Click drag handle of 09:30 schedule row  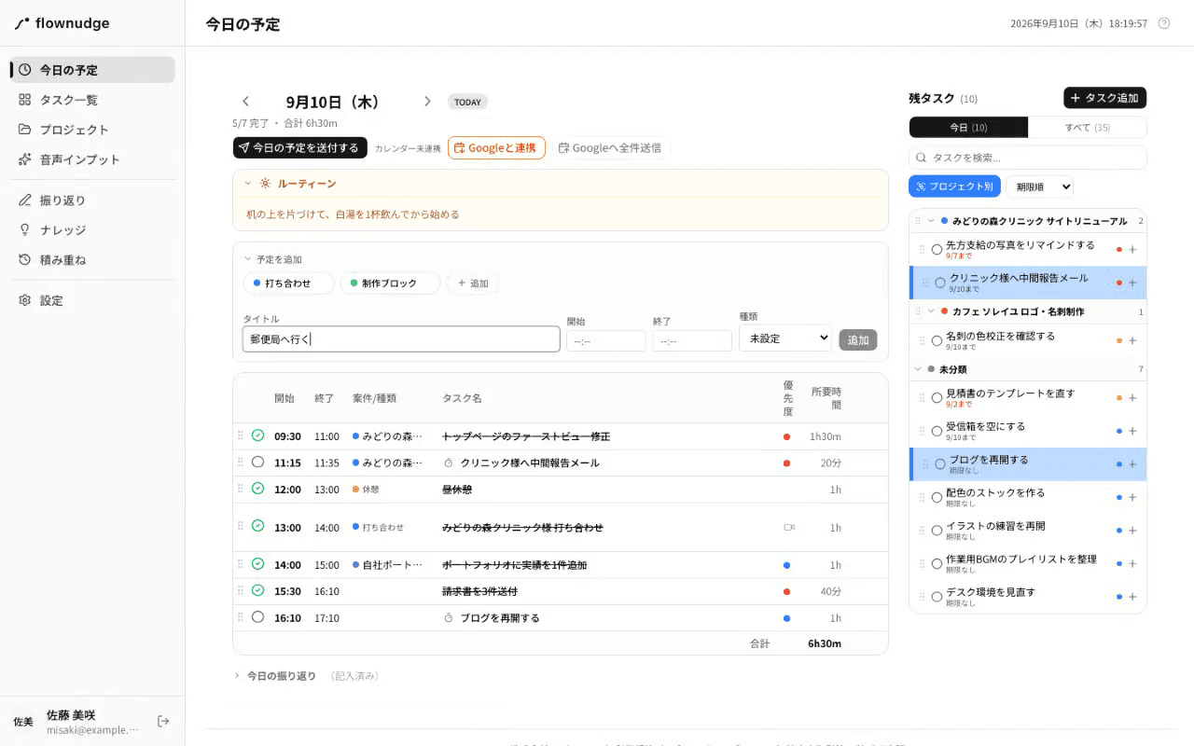[x=241, y=435]
